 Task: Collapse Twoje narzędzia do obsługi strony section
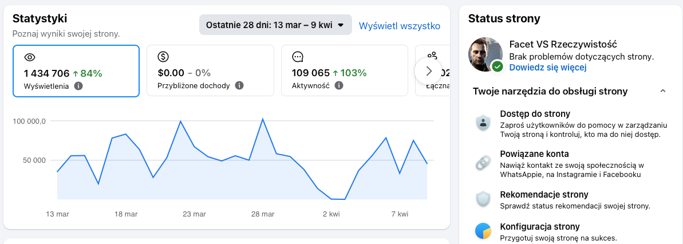662,92
